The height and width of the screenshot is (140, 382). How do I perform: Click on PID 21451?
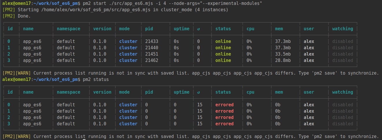click(152, 54)
